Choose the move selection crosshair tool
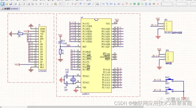The image size is (196, 108). (x=68, y=4)
